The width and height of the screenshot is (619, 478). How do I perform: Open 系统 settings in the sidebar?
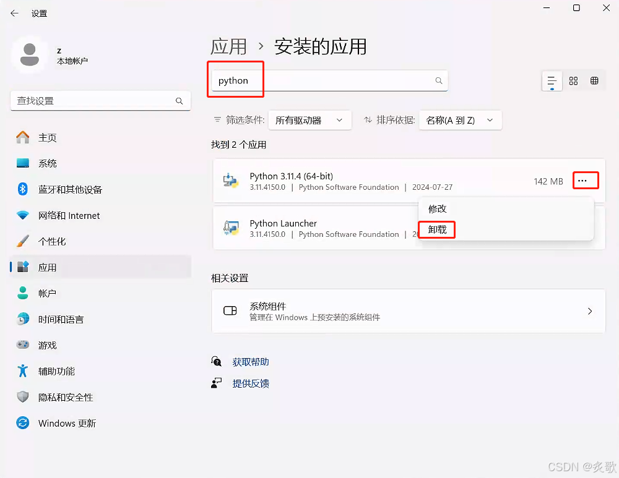(x=101, y=163)
